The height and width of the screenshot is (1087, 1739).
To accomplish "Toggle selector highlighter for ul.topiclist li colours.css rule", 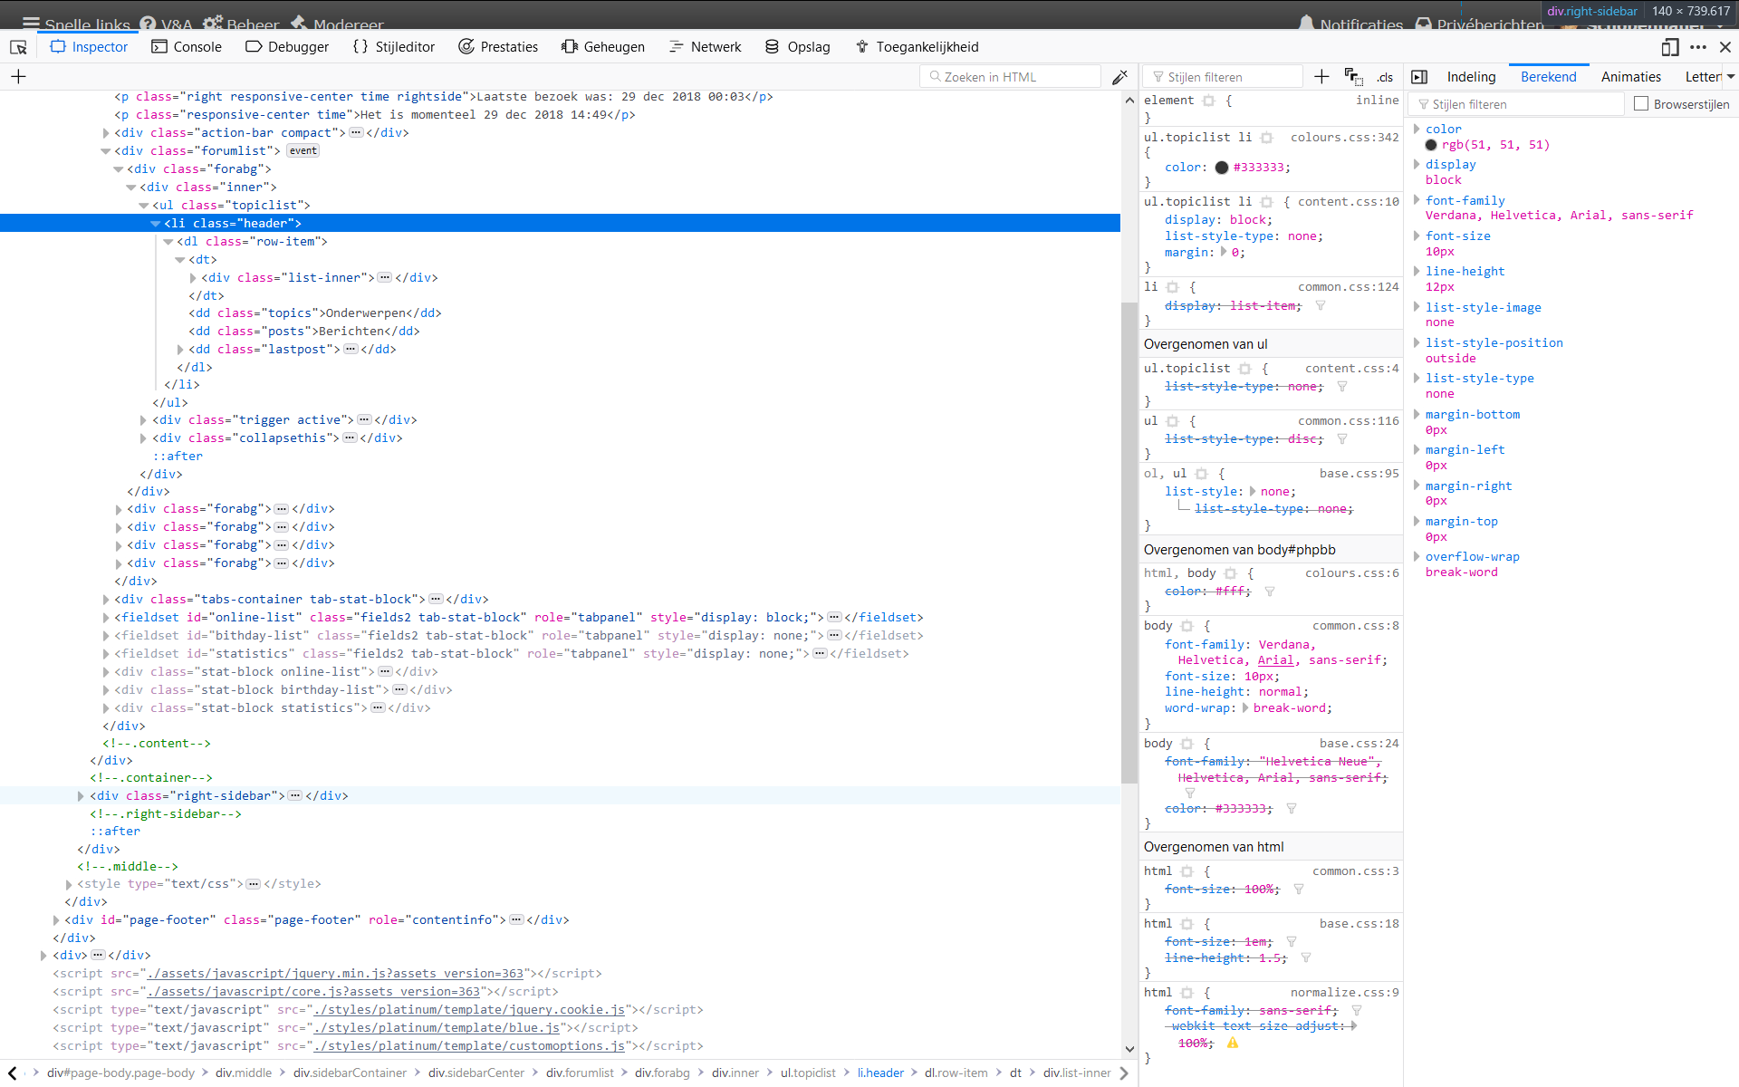I will (1267, 138).
